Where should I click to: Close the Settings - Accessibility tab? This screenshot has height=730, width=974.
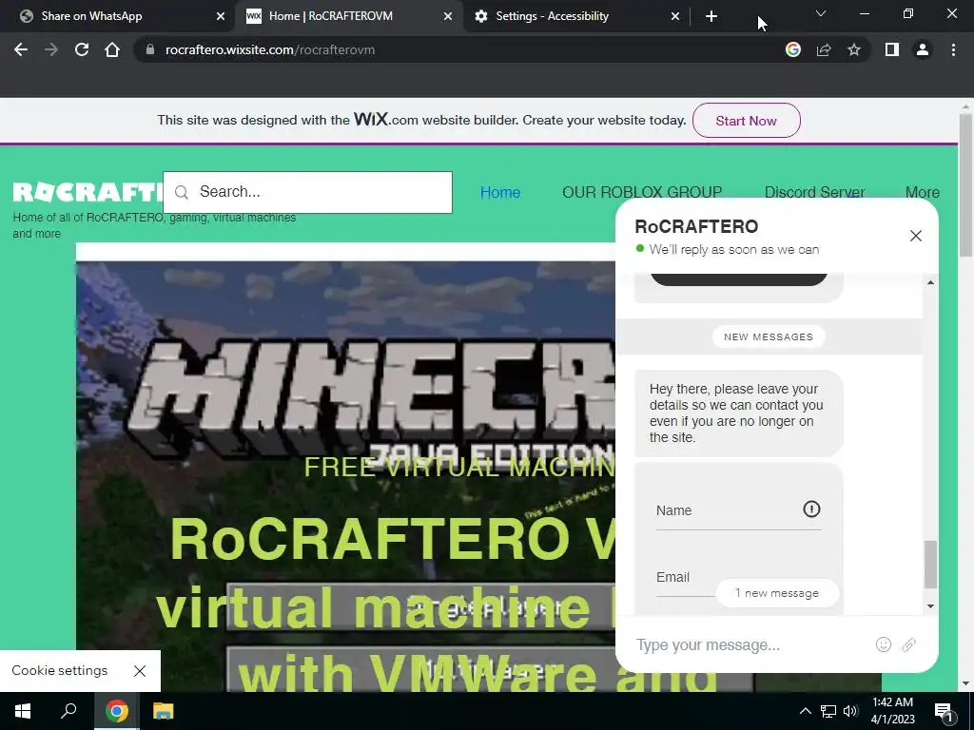675,16
